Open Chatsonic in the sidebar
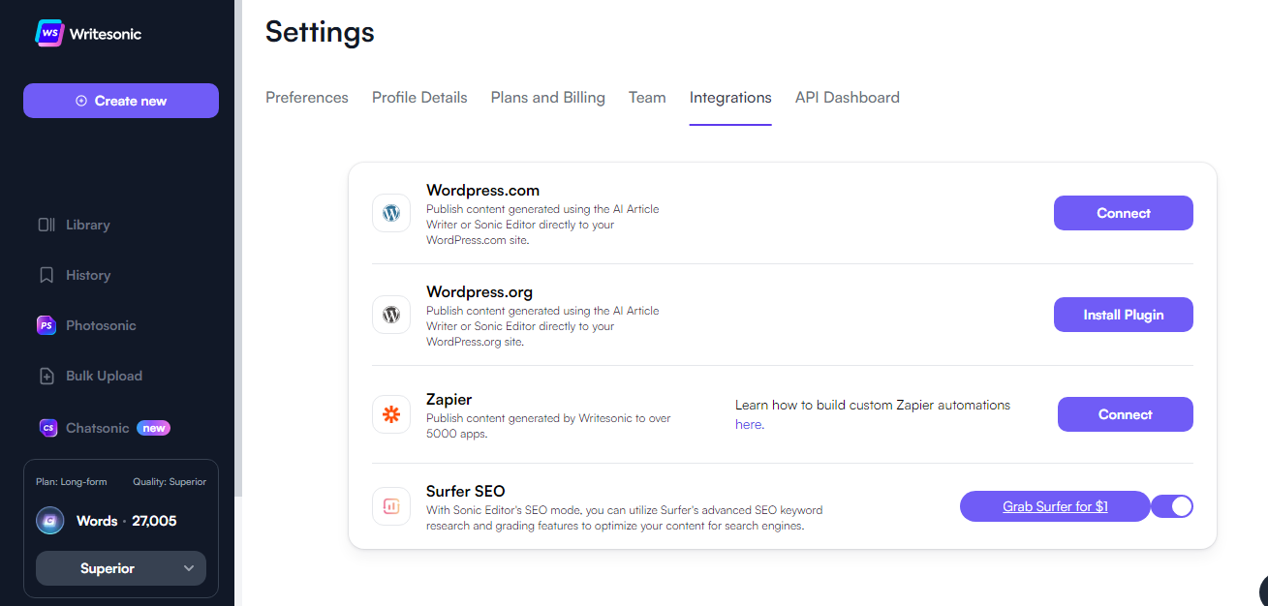 97,428
